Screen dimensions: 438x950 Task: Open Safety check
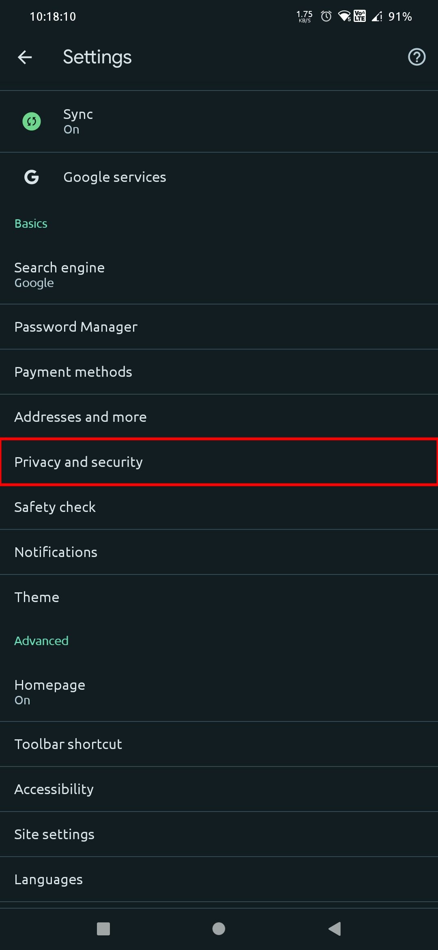219,507
